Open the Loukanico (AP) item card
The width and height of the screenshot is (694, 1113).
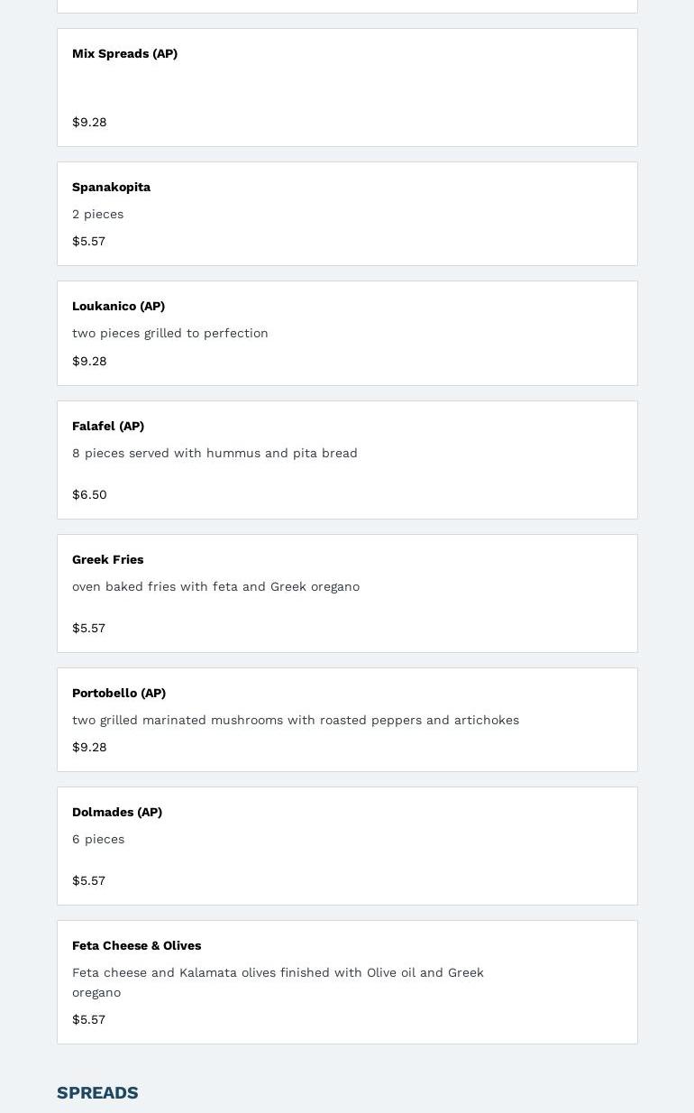click(x=347, y=333)
